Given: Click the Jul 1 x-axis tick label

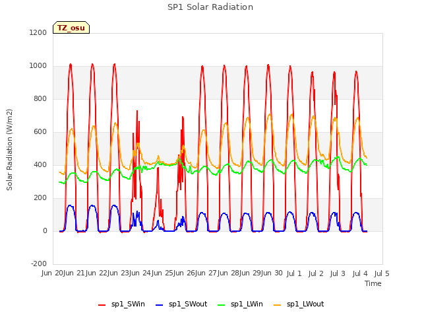Looking at the screenshot, I should (294, 273).
